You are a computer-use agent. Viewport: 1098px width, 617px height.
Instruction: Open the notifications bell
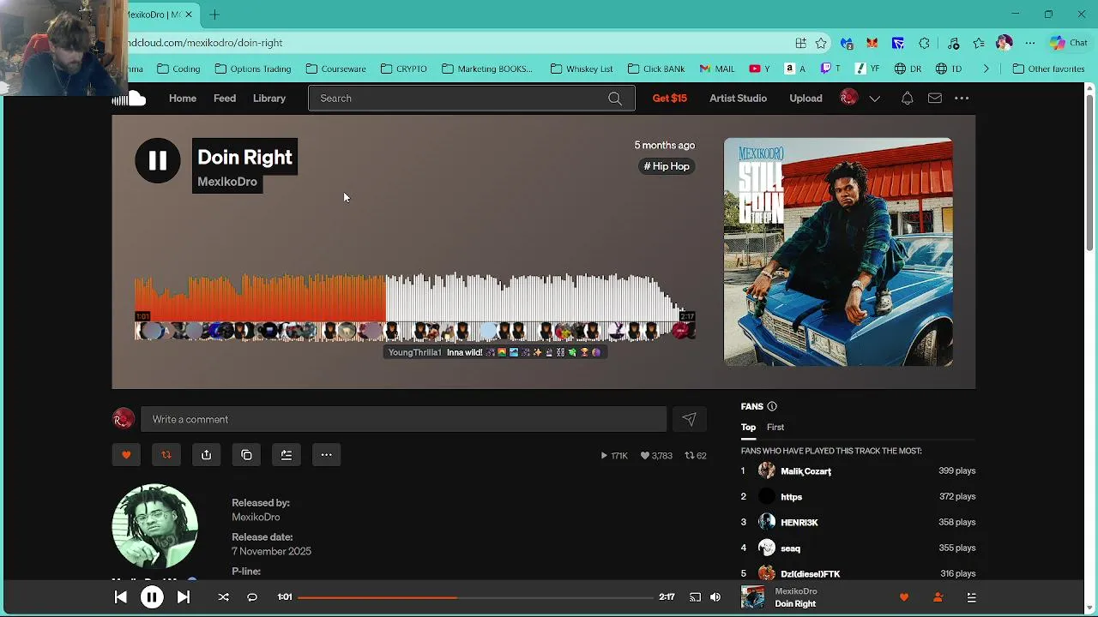[907, 99]
